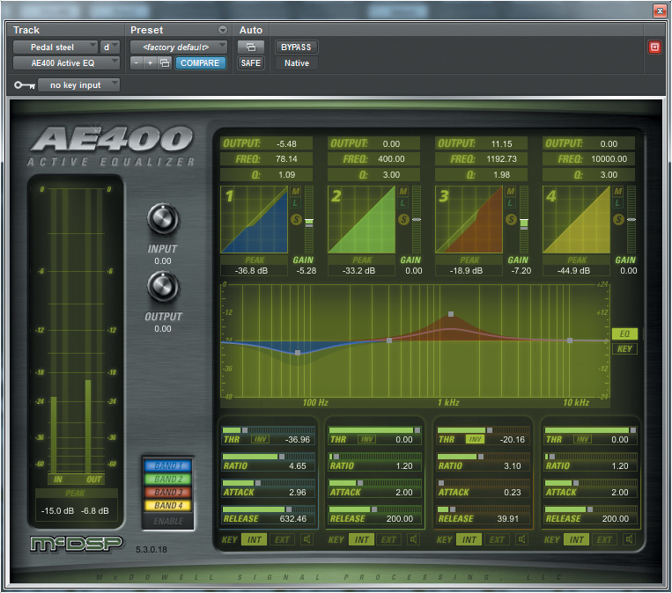Open the Pedal steel track selector
This screenshot has width=672, height=593.
point(55,48)
